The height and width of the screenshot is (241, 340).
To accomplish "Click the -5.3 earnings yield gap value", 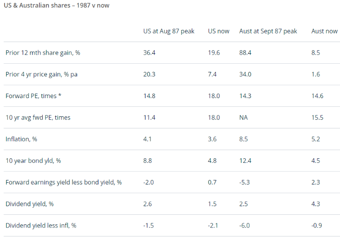I will pyautogui.click(x=244, y=182).
